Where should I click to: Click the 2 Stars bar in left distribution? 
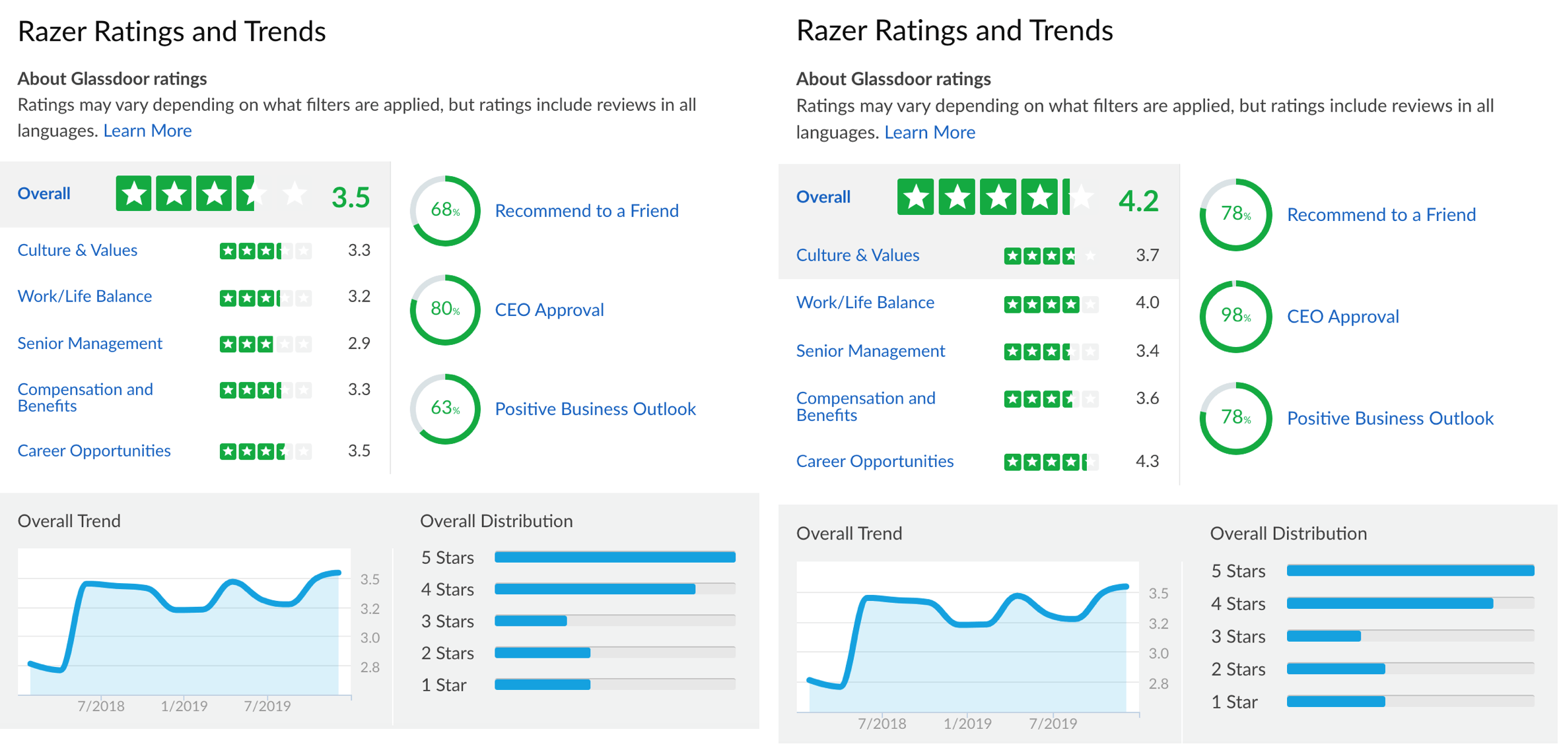click(615, 652)
